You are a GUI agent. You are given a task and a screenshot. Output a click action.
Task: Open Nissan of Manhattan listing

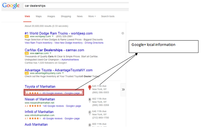pos(40,99)
